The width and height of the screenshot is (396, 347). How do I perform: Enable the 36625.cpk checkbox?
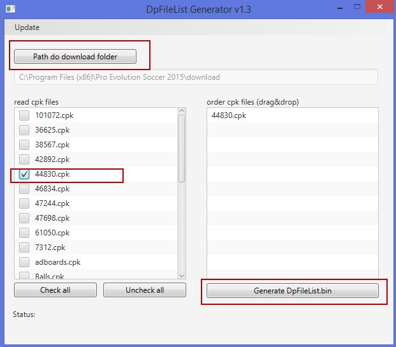(24, 130)
